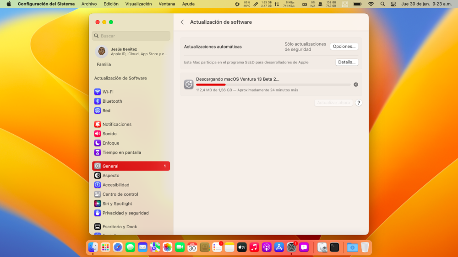The image size is (458, 257).
Task: Open Finder from the Dock
Action: pos(93,247)
